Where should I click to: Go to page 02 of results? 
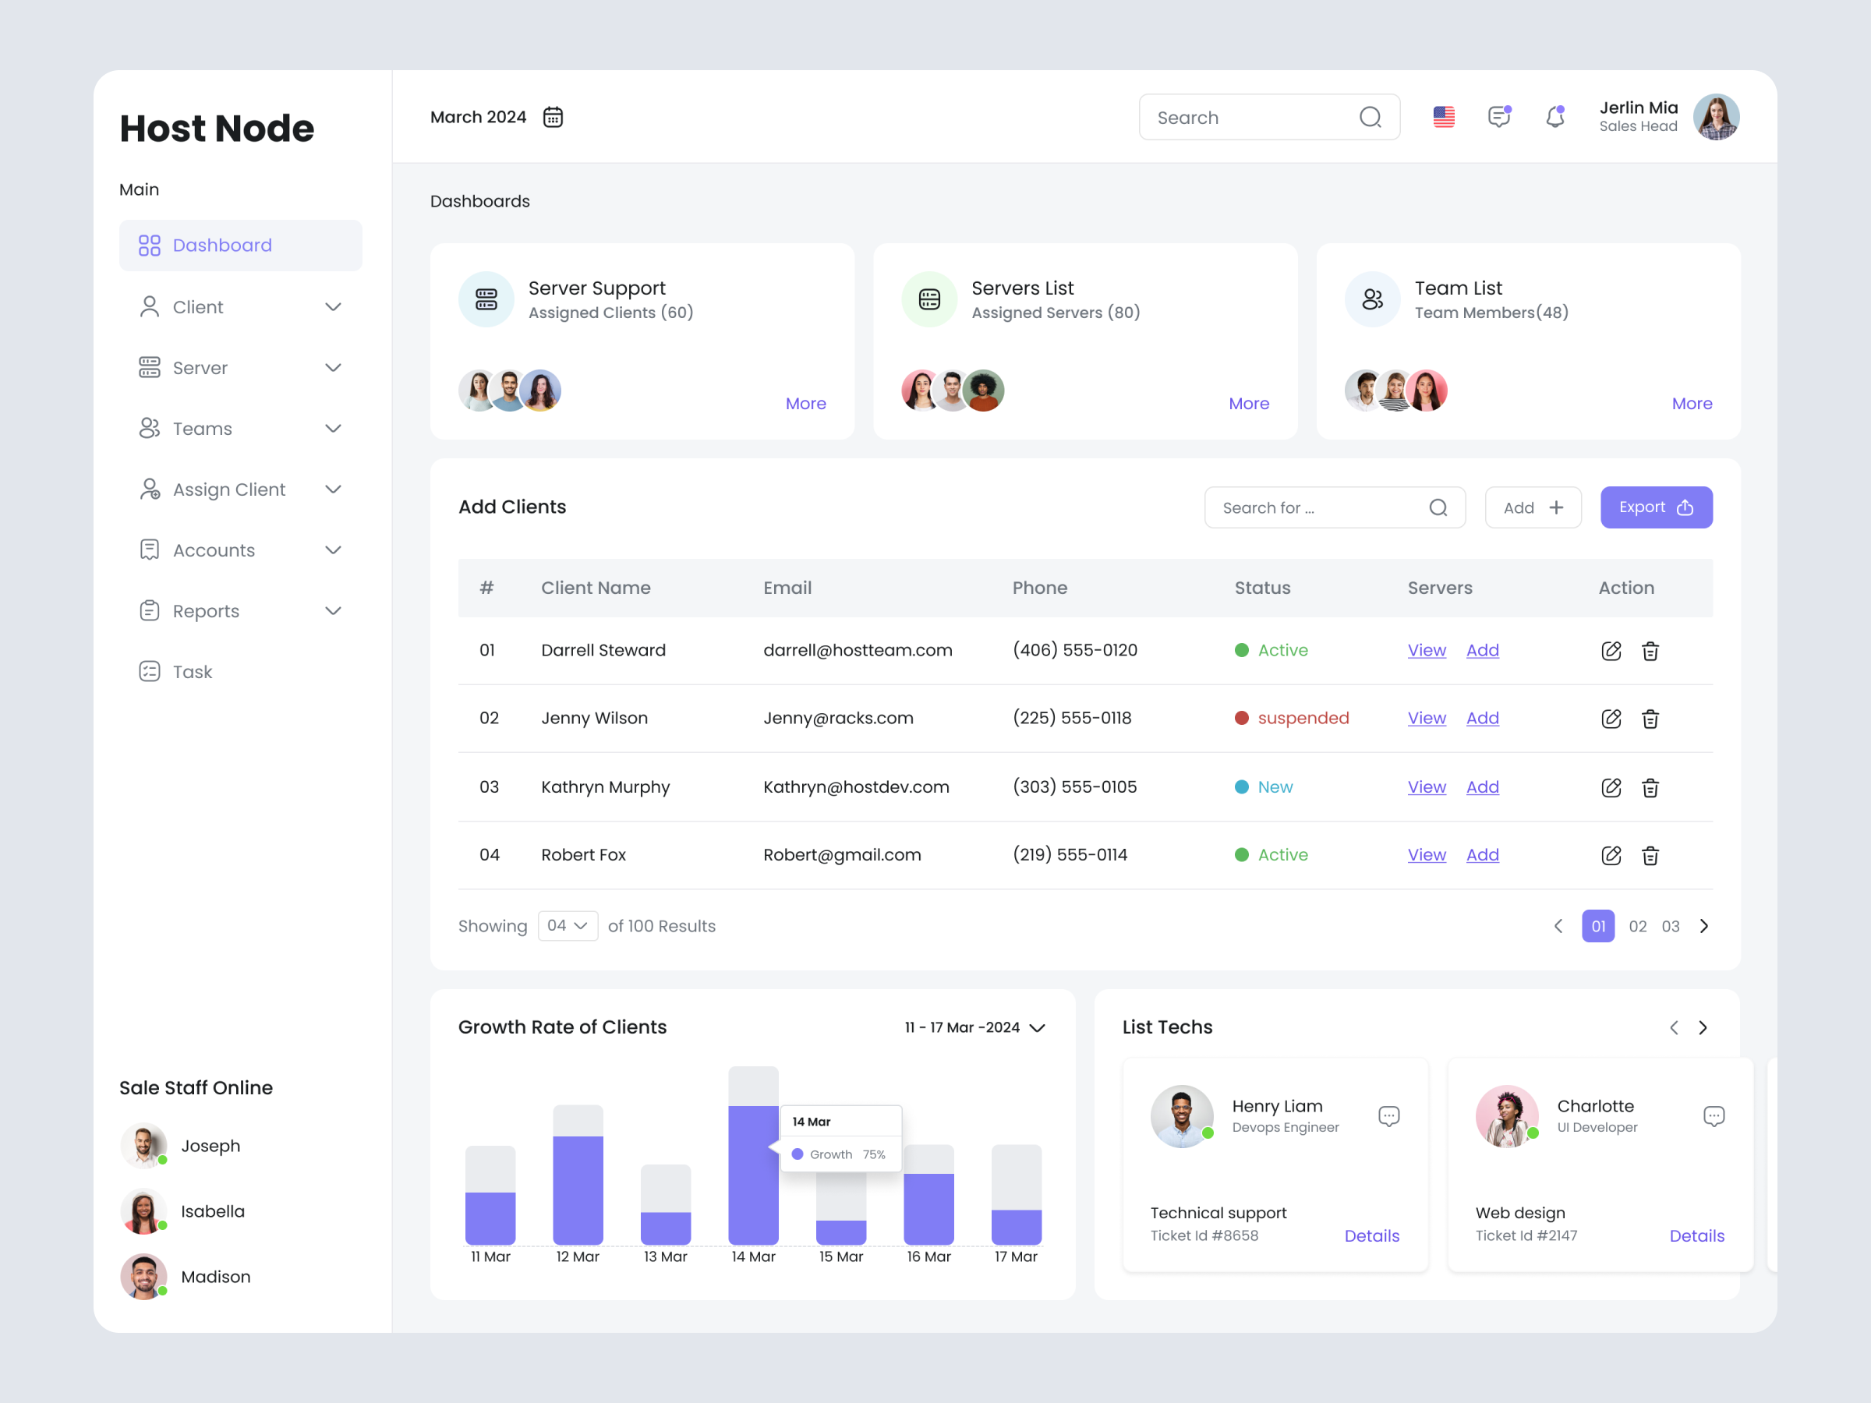point(1636,926)
